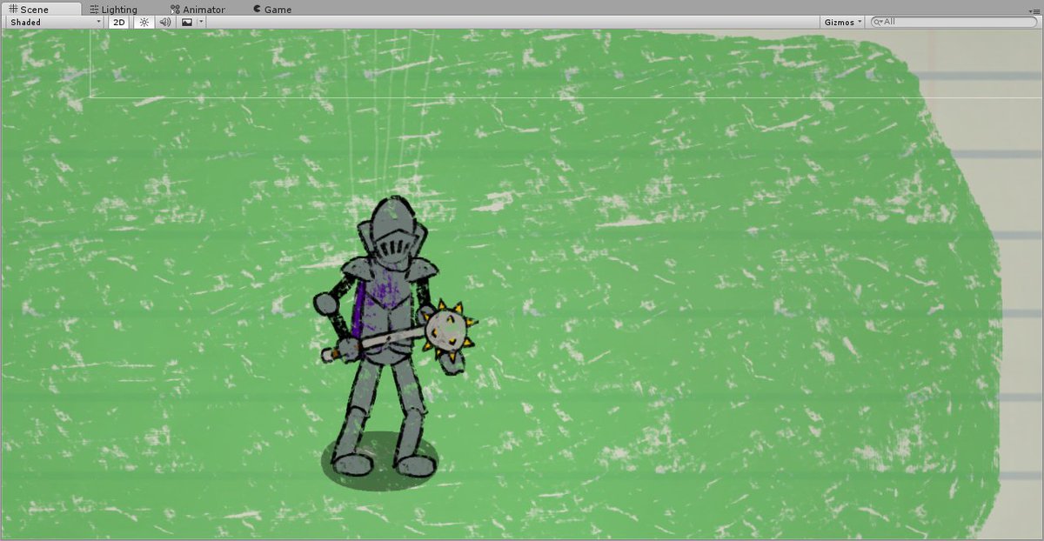
Task: Toggle scene audio speaker icon
Action: click(x=164, y=22)
